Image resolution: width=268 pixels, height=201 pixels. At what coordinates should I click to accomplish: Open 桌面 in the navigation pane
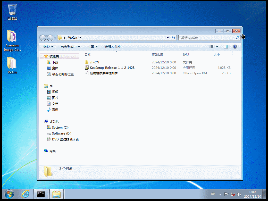click(x=55, y=68)
